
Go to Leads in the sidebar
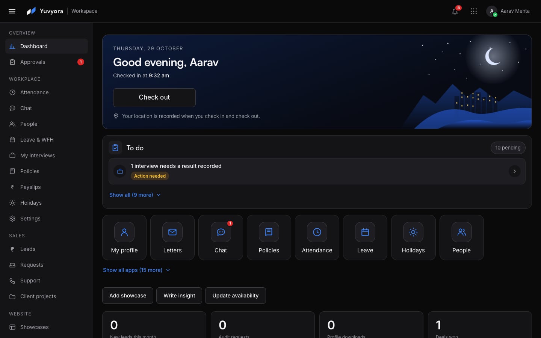47,249
